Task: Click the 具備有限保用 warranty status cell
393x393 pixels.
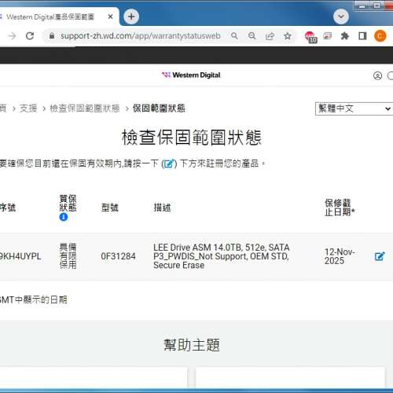Action: coord(68,256)
